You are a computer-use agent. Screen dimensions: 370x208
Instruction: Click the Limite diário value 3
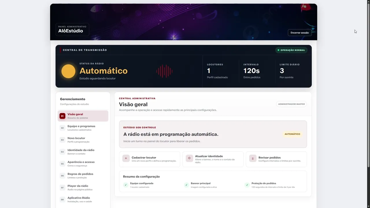click(x=282, y=71)
